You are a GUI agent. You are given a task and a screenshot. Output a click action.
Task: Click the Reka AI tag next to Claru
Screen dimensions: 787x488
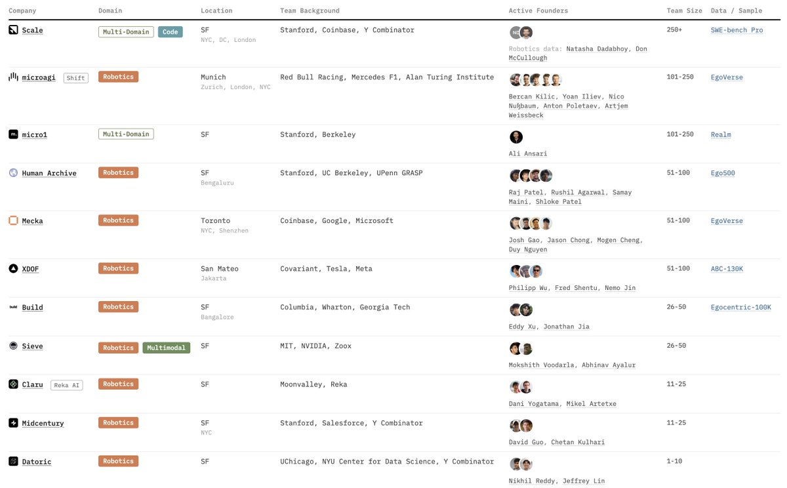66,385
